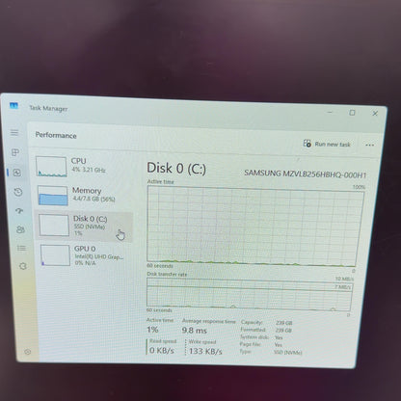Select the CPU performance item

84,166
